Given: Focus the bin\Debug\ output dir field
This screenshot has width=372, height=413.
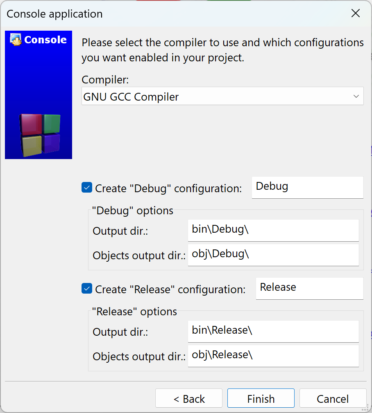Looking at the screenshot, I should tap(273, 230).
